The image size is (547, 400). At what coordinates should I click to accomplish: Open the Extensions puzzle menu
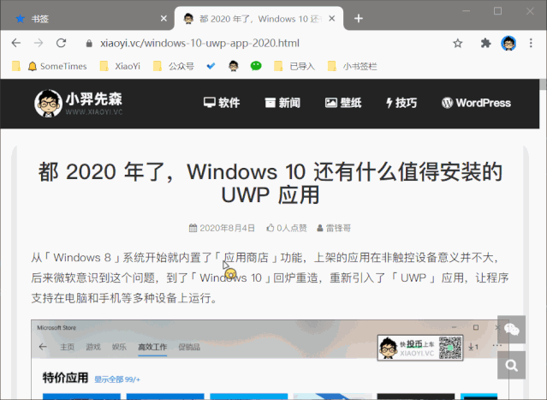(485, 44)
